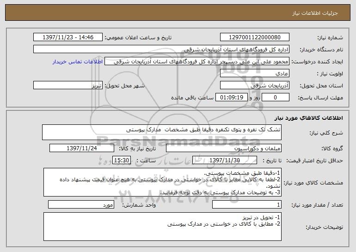Click the 'روز و' text beside the days field
This screenshot has width=356, height=252.
pos(254,98)
